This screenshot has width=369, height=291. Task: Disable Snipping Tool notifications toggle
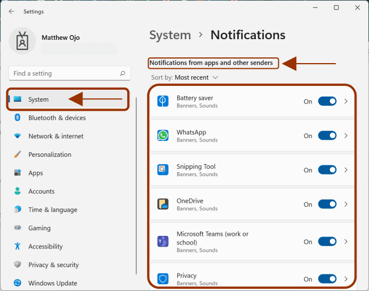(327, 170)
